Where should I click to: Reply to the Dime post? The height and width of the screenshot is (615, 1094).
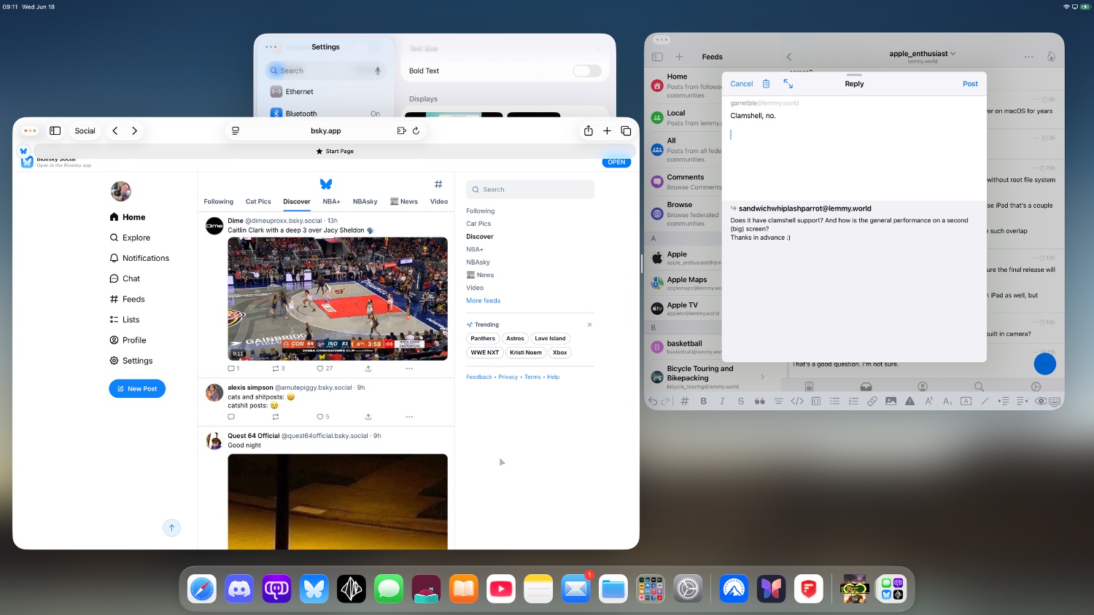(x=233, y=369)
